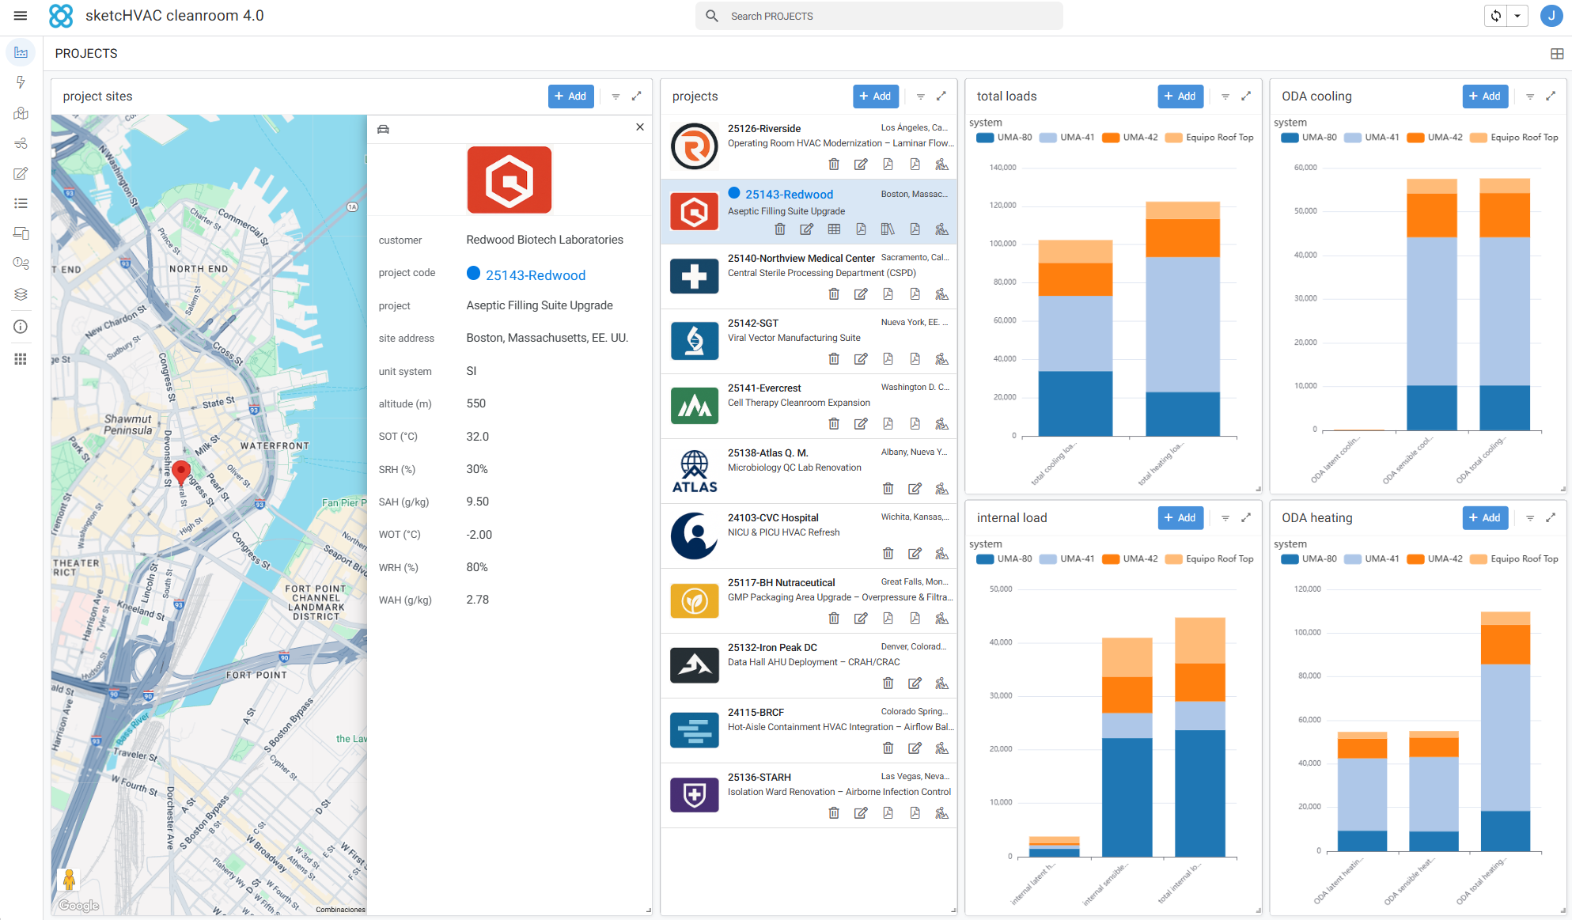Toggle Equipo Roof Top in internal load legend
Image resolution: width=1572 pixels, height=920 pixels.
pyautogui.click(x=1210, y=559)
